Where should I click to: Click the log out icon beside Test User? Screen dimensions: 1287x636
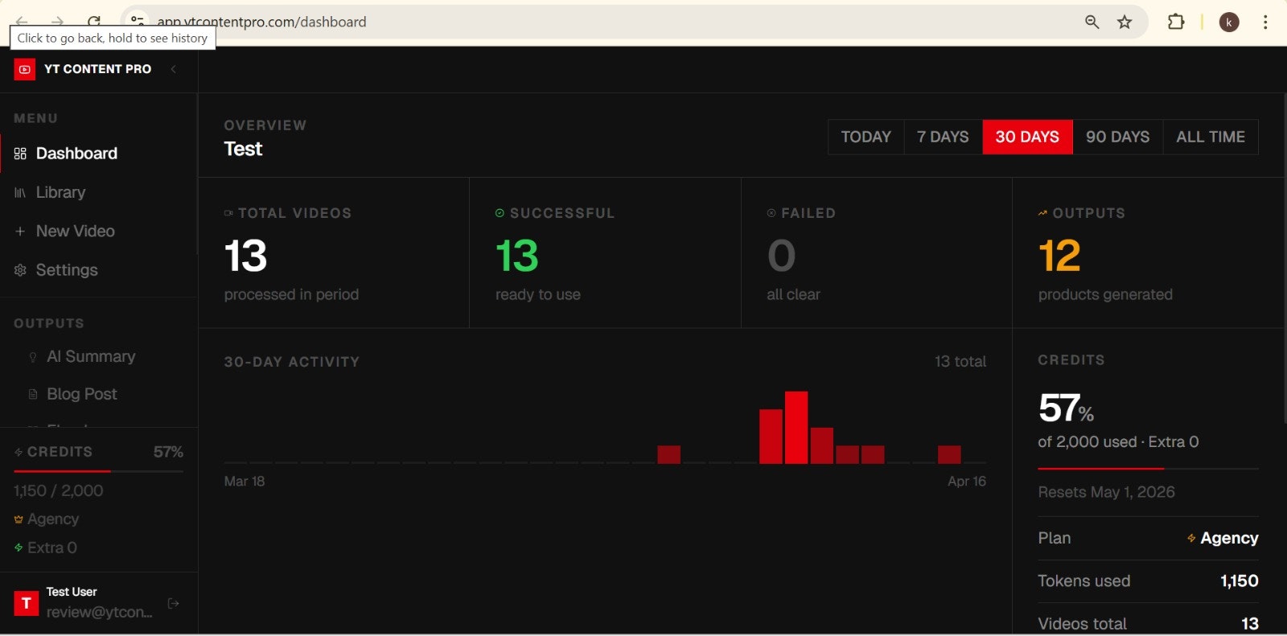(x=173, y=603)
